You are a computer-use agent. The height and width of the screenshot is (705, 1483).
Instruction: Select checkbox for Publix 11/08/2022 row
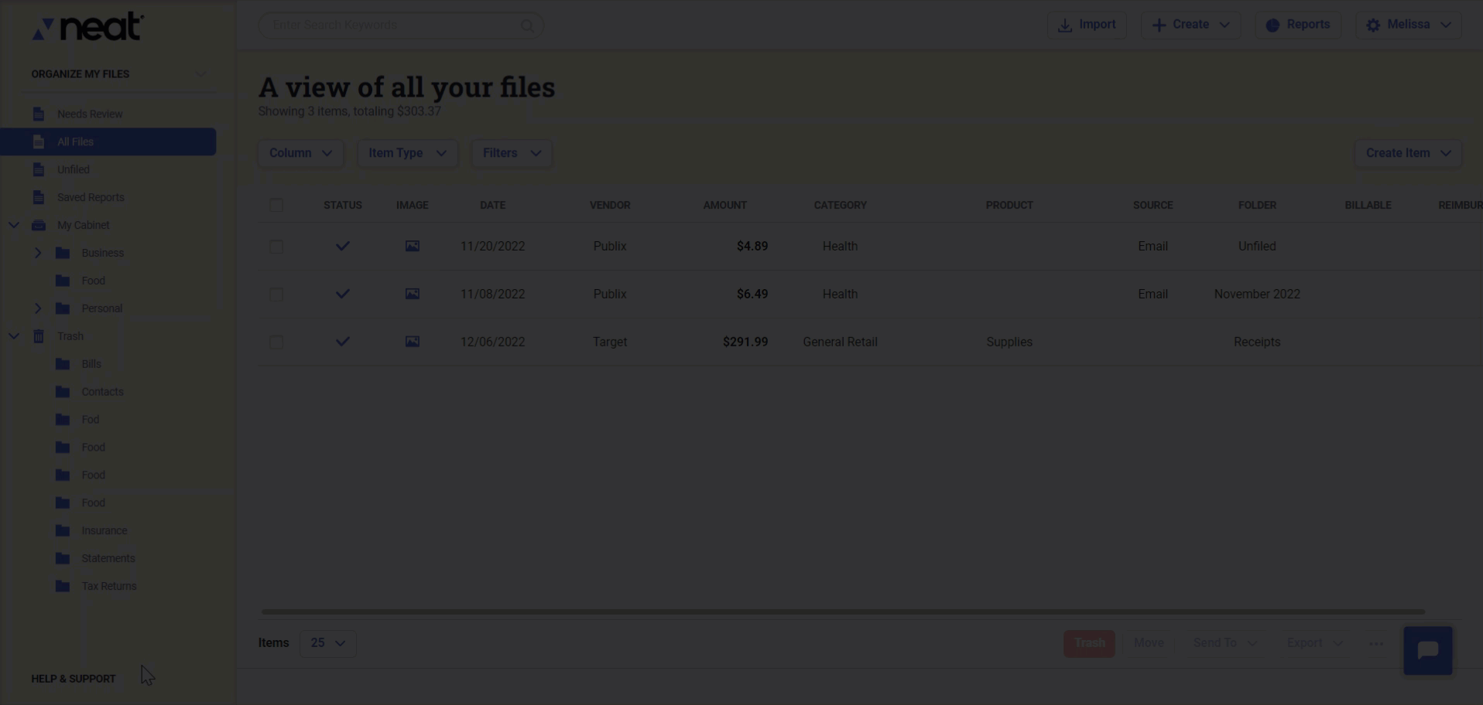(x=276, y=294)
